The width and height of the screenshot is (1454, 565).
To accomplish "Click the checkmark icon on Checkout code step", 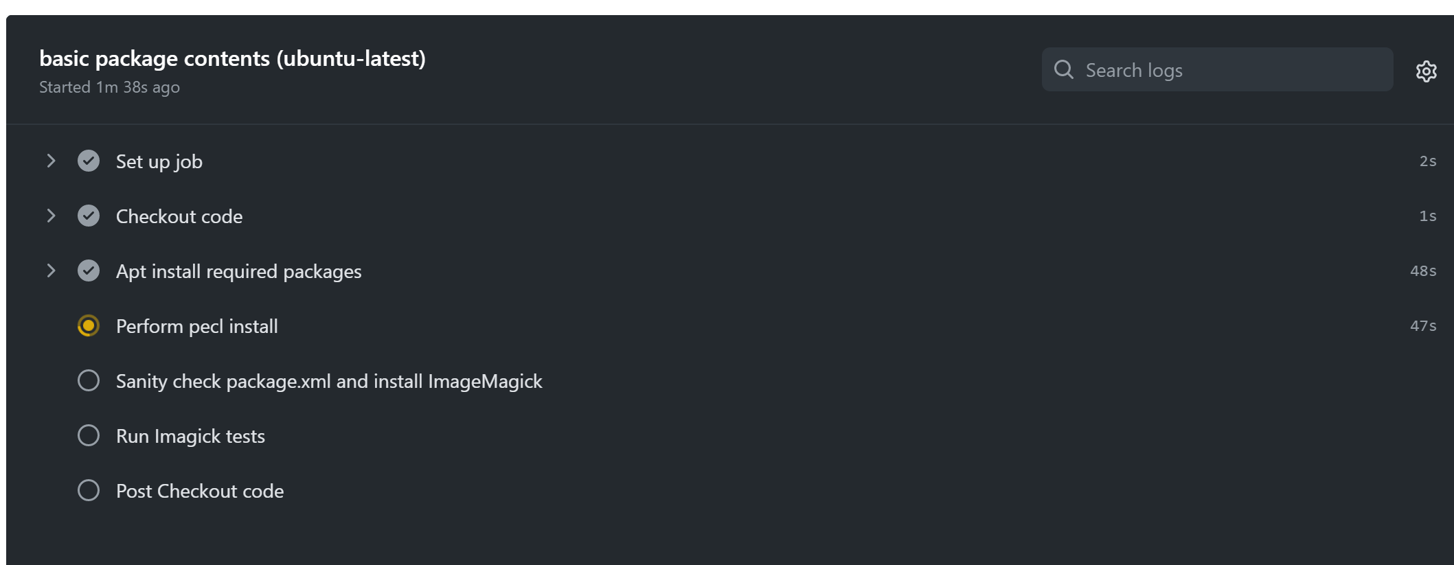I will click(88, 216).
